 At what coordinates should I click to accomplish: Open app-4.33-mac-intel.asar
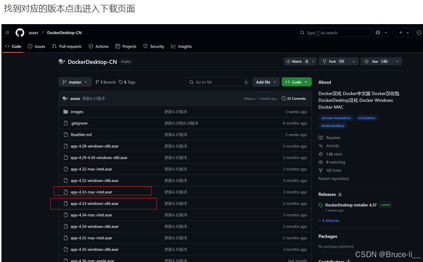tap(91, 192)
